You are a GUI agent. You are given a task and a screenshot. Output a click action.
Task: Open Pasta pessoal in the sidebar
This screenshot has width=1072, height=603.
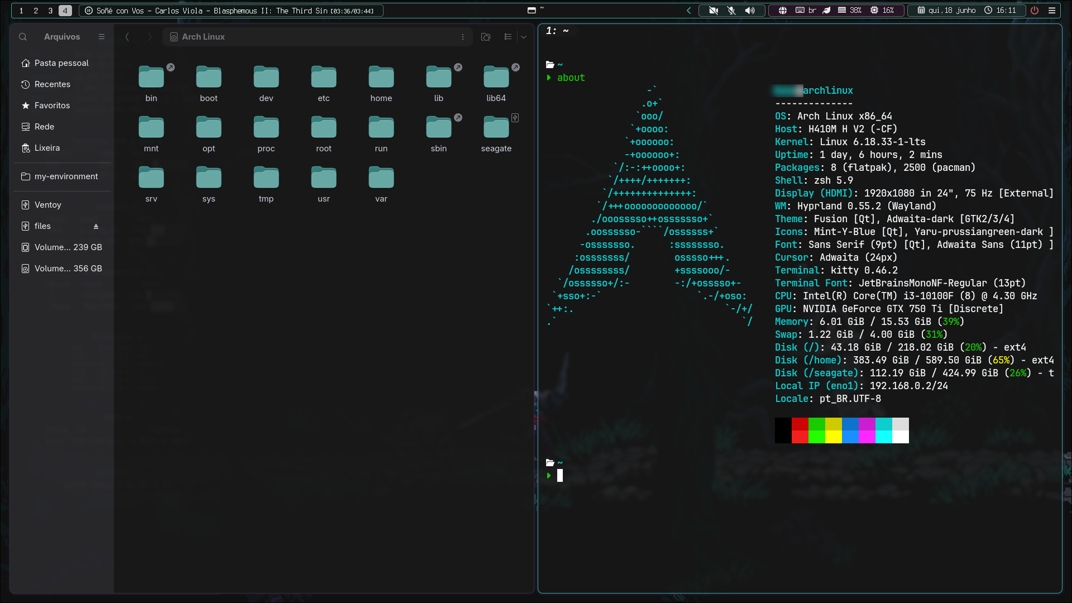coord(63,63)
